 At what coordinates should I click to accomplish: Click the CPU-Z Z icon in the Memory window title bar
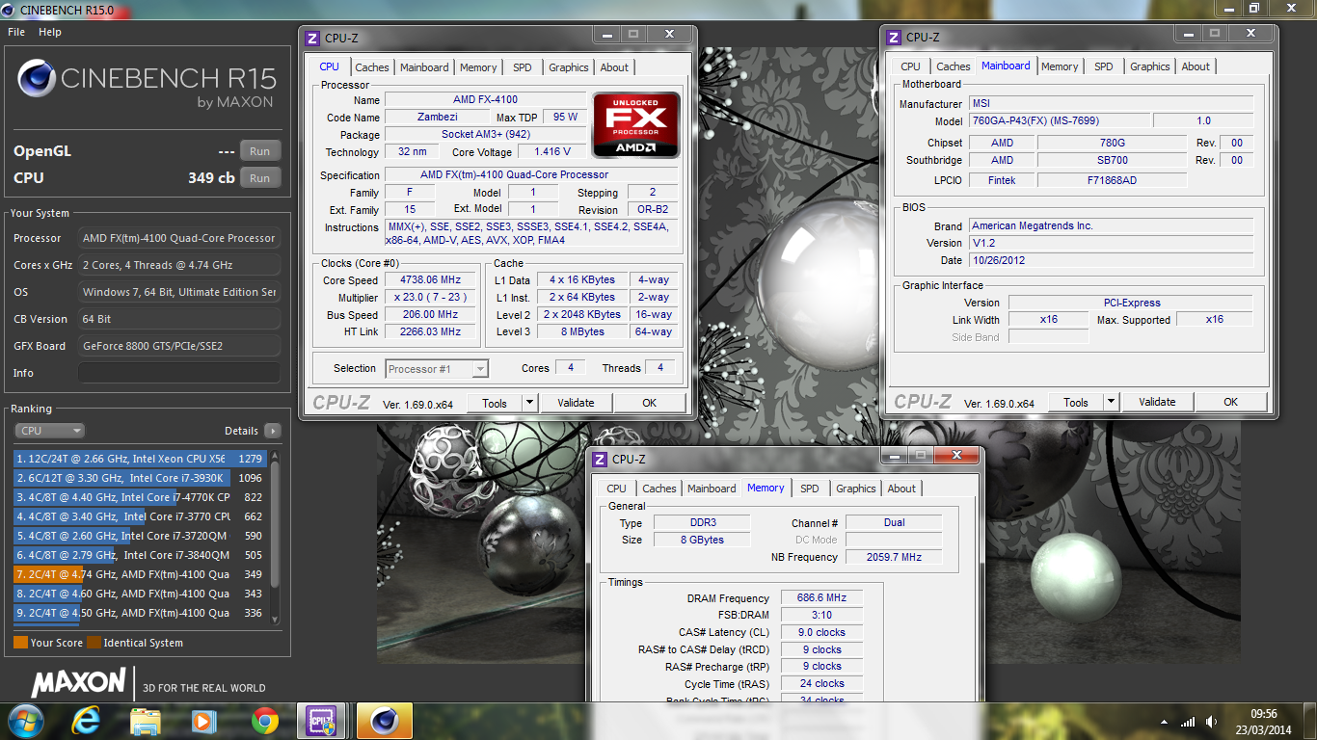(x=600, y=460)
